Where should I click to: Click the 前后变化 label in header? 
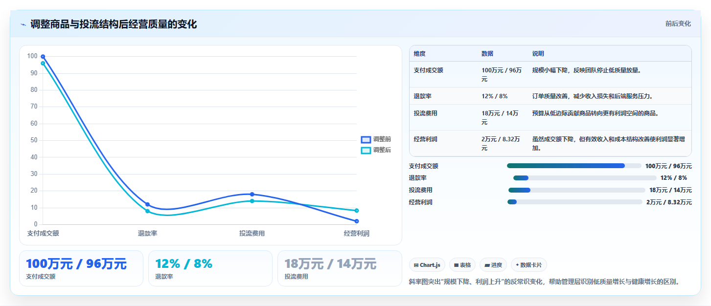(678, 23)
